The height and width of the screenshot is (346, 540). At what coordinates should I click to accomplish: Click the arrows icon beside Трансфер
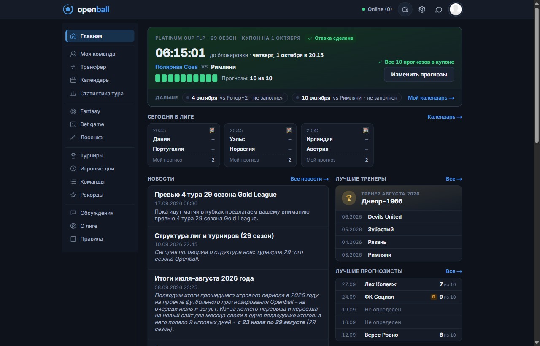pyautogui.click(x=73, y=67)
